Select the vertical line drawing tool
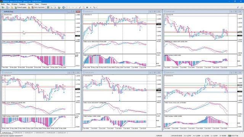The height and width of the screenshot is (137, 244). point(69,7)
